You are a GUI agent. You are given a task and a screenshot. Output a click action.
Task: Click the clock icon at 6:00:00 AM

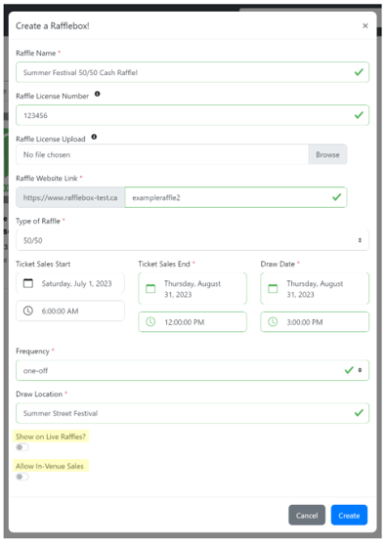click(x=28, y=311)
